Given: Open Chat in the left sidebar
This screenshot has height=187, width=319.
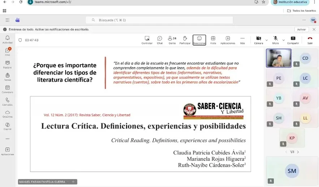Looking at the screenshot, I should pyautogui.click(x=8, y=52).
